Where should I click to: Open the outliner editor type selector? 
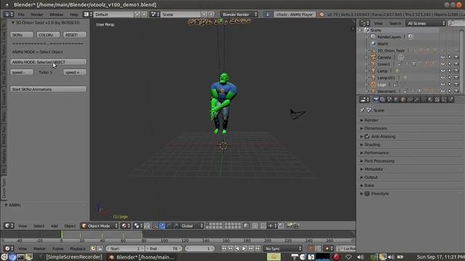[x=364, y=23]
